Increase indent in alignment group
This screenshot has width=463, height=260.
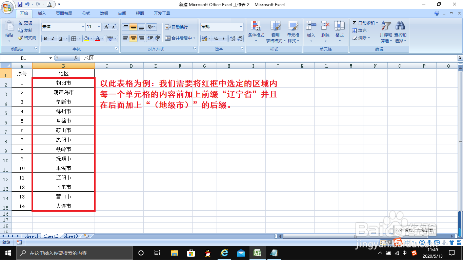pos(158,38)
